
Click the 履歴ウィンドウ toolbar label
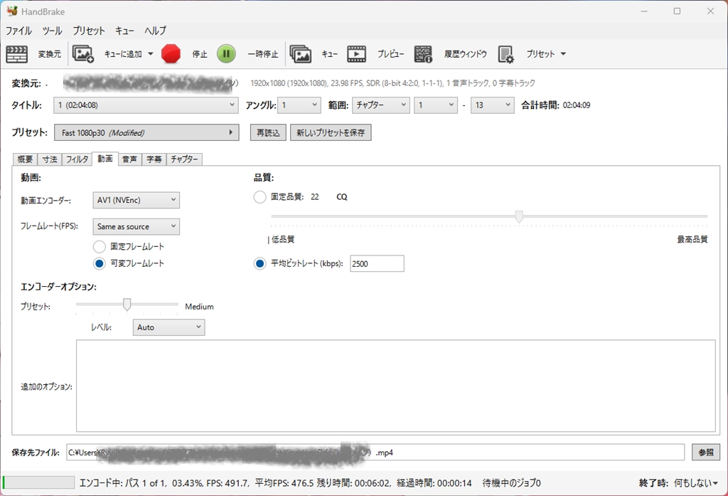[465, 54]
